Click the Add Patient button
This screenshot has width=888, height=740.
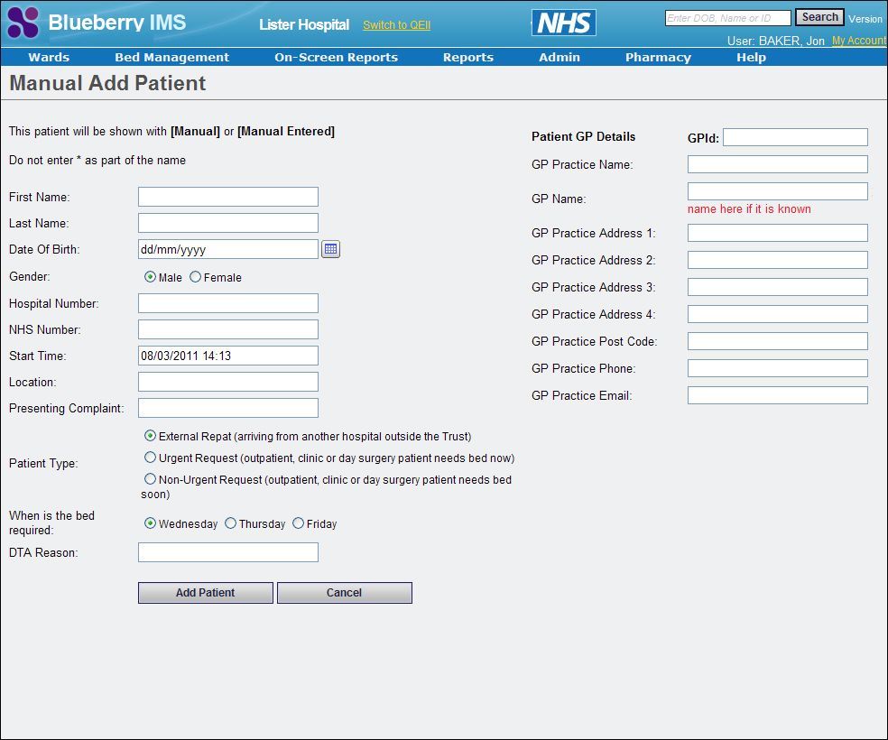[x=205, y=592]
